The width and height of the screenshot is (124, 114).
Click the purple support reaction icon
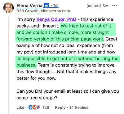point(38,108)
